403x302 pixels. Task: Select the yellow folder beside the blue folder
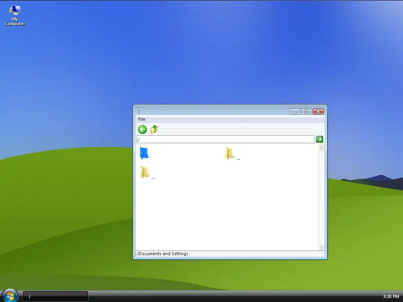pos(229,153)
